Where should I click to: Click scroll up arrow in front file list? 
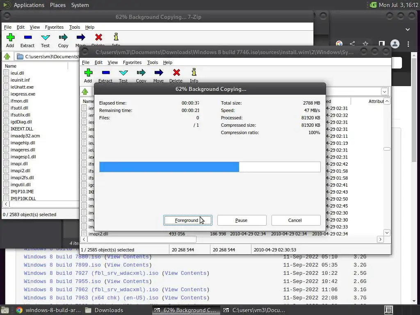(x=387, y=101)
